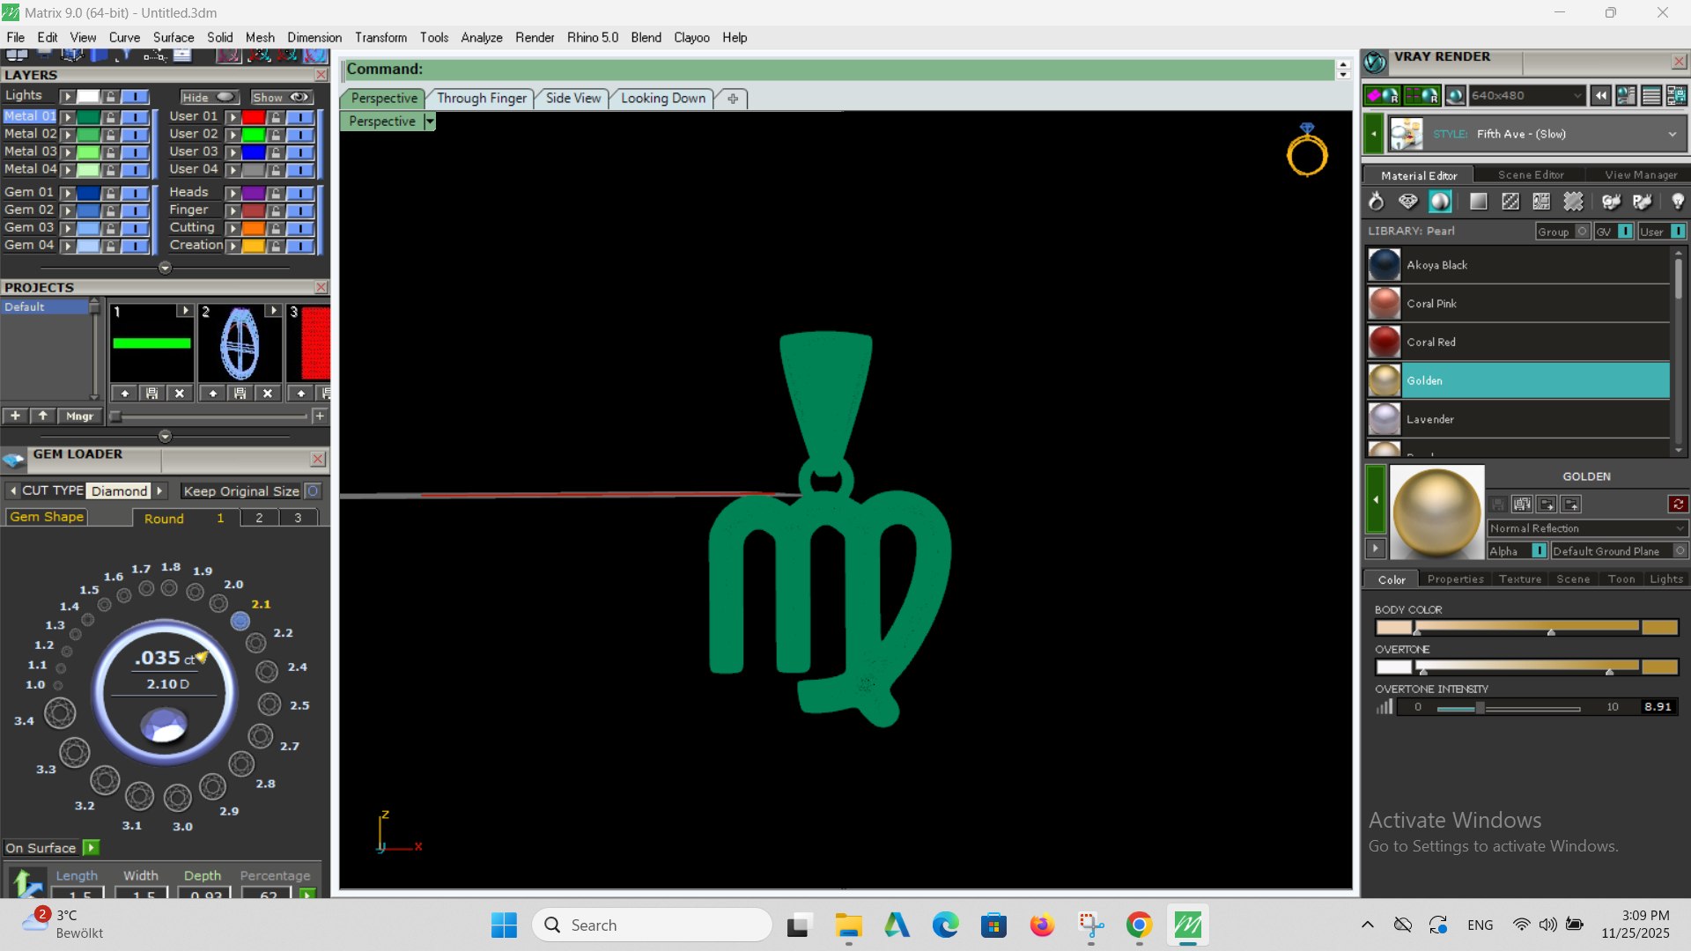Toggle the Group library switch
Image resolution: width=1691 pixels, height=951 pixels.
(1582, 231)
